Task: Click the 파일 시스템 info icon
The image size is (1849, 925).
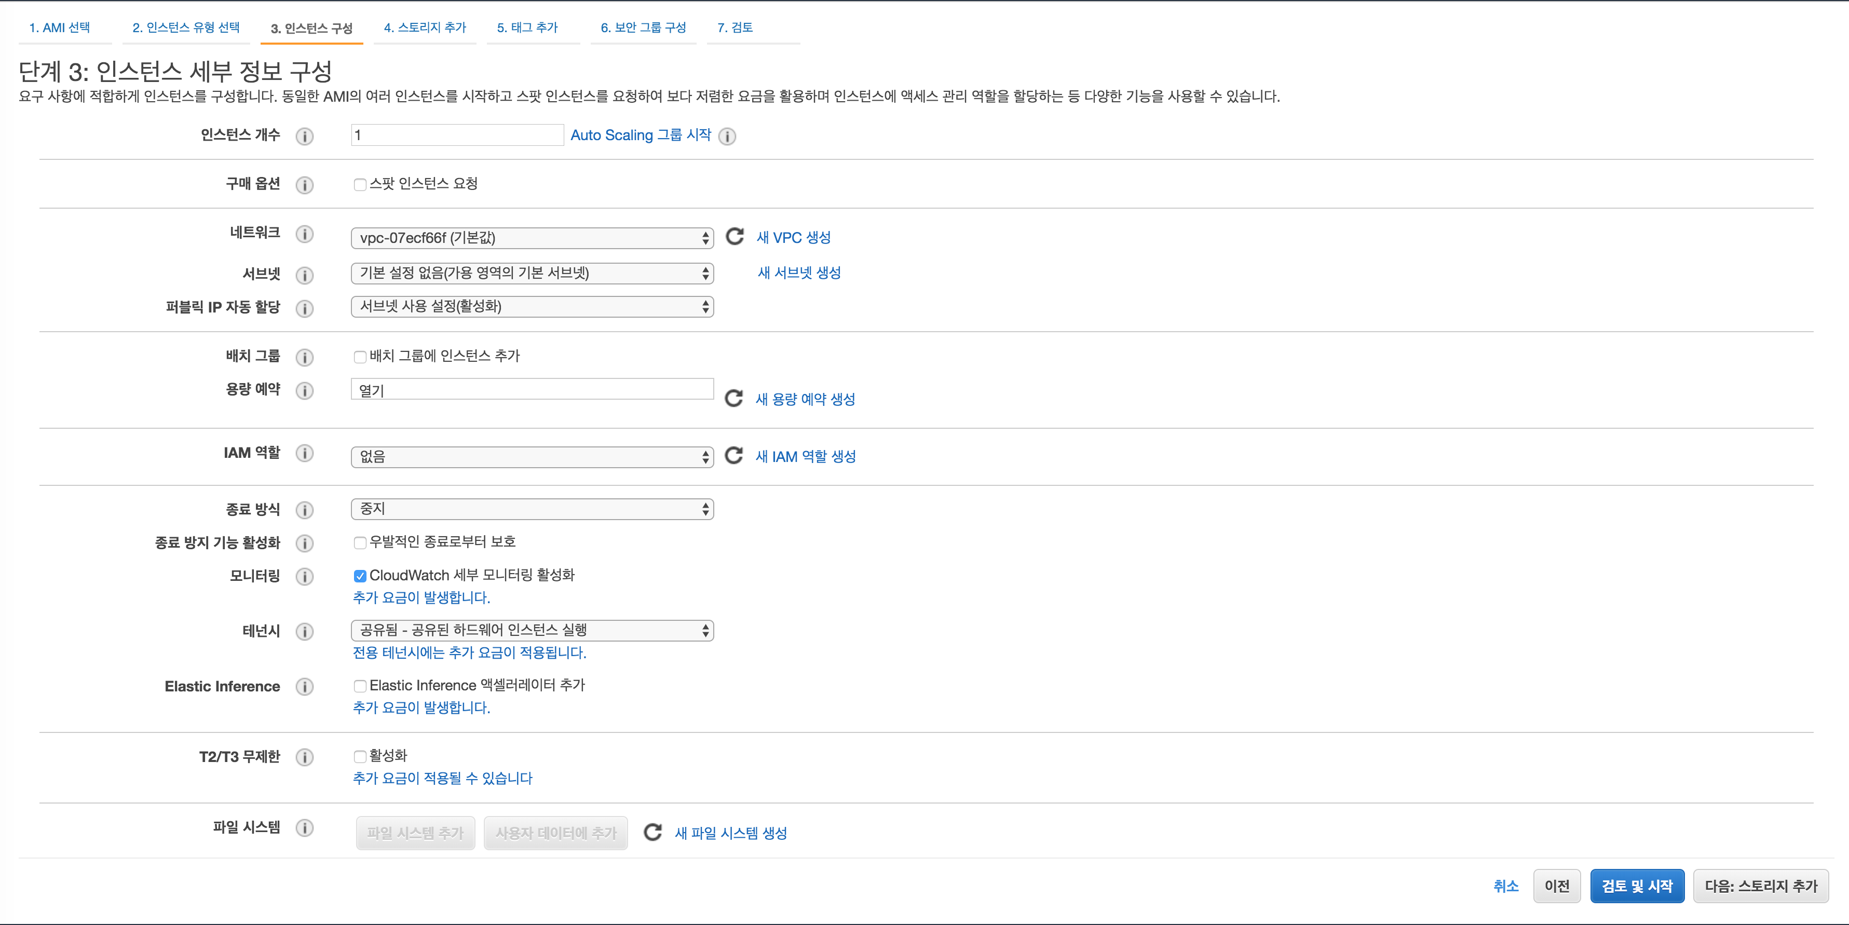Action: [x=304, y=828]
